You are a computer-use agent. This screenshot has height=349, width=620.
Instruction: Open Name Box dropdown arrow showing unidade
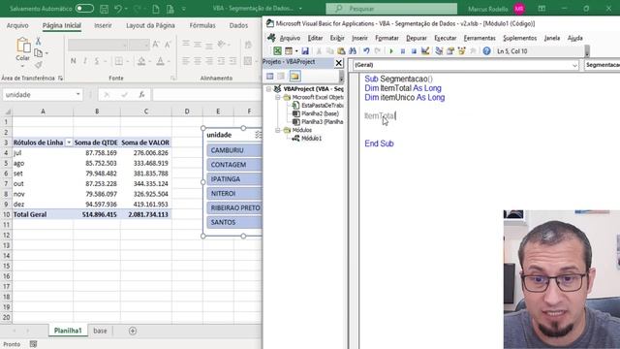coord(77,94)
